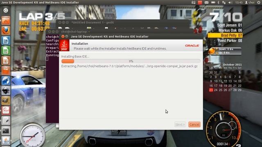Image resolution: width=262 pixels, height=147 pixels.
Task: Open the keyboard layout indicator in panel
Action: pos(193,2)
